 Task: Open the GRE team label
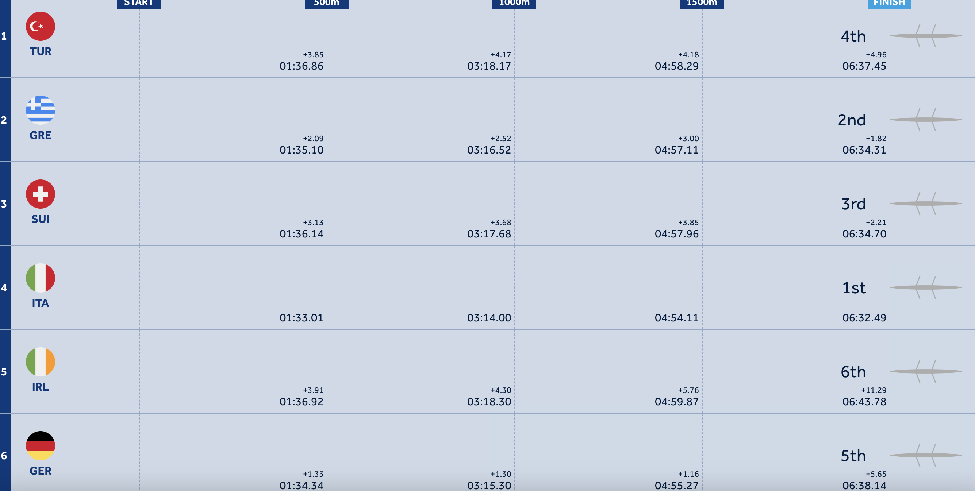[41, 135]
